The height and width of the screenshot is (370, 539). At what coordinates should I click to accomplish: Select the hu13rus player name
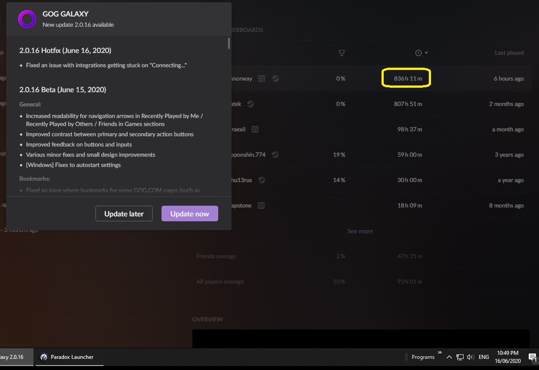point(242,180)
